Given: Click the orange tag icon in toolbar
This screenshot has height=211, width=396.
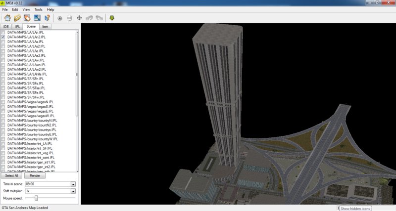Looking at the screenshot, I should click(x=27, y=18).
